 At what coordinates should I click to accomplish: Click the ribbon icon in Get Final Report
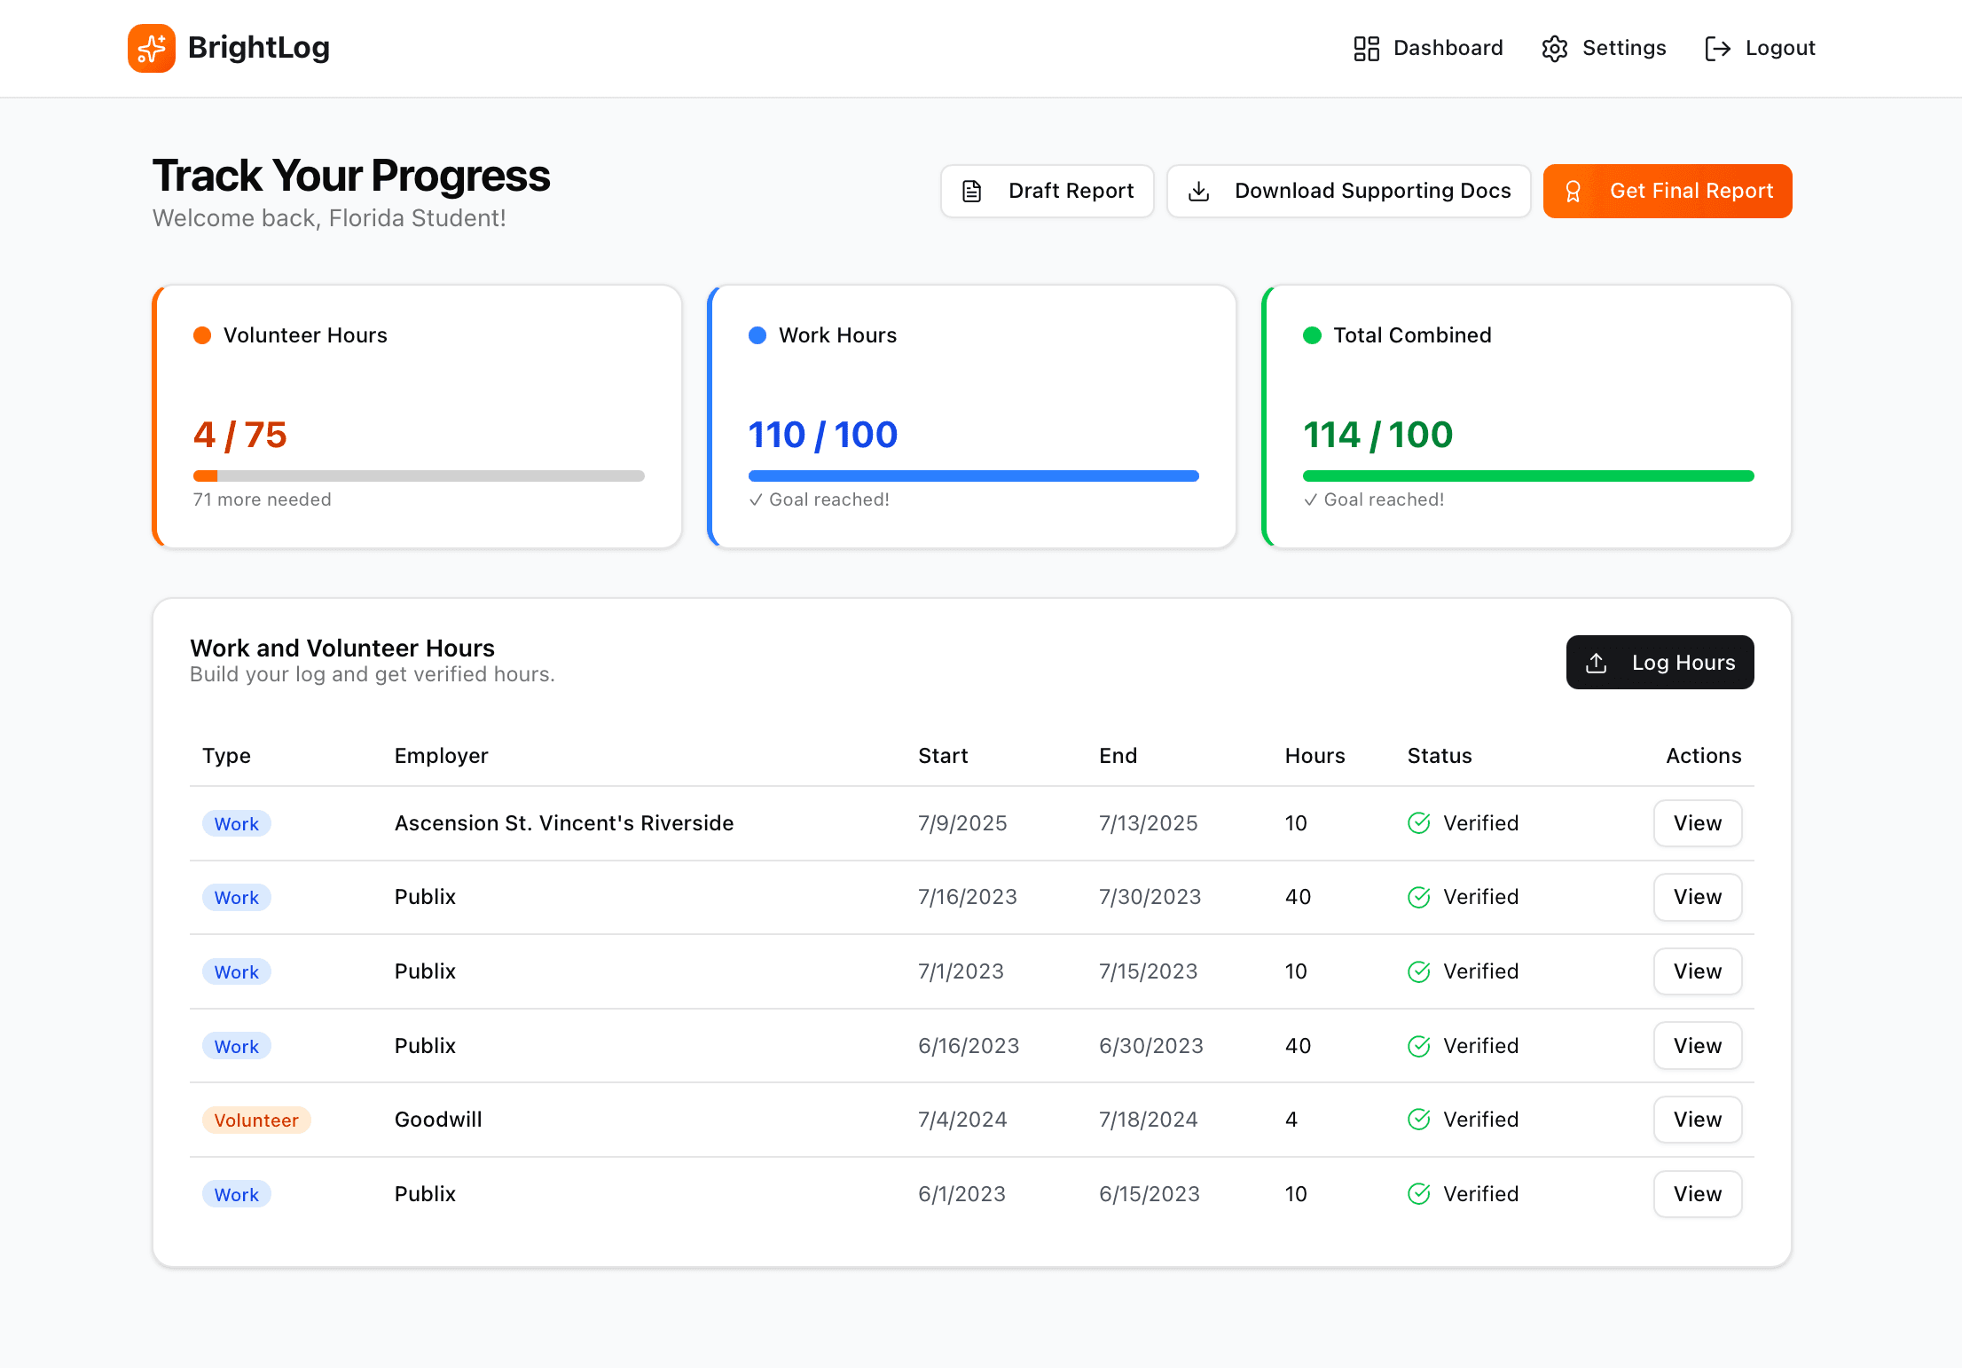pyautogui.click(x=1574, y=190)
